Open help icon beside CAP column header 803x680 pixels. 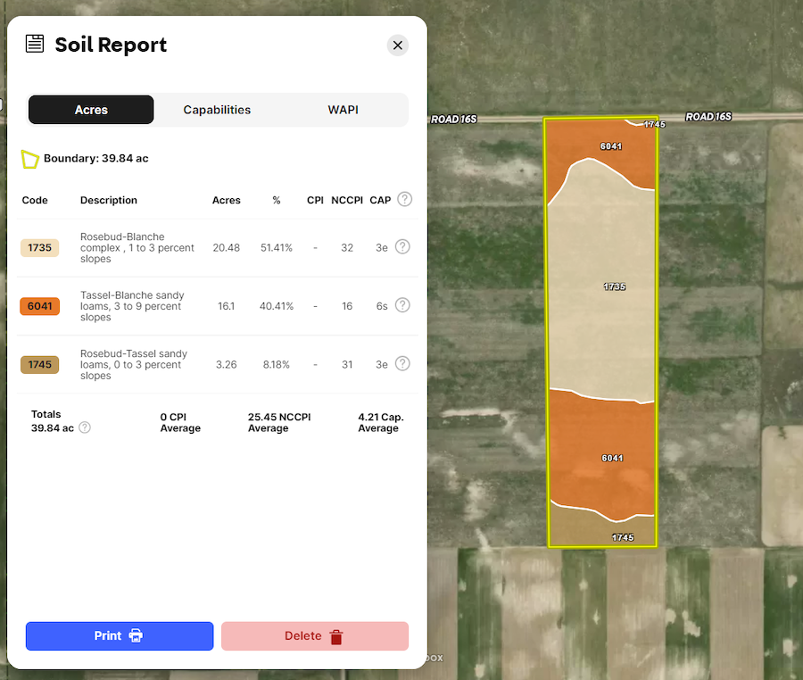[x=404, y=199]
